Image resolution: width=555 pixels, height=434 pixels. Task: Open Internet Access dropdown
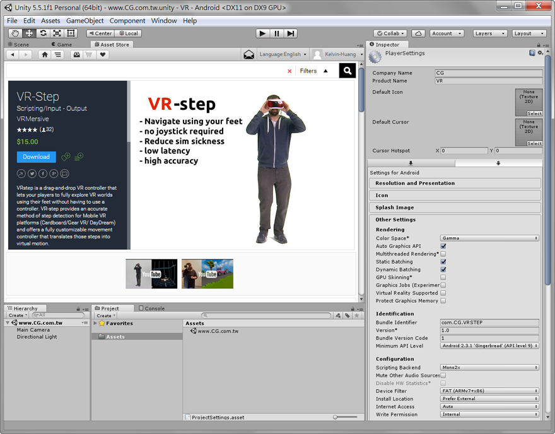pos(489,406)
